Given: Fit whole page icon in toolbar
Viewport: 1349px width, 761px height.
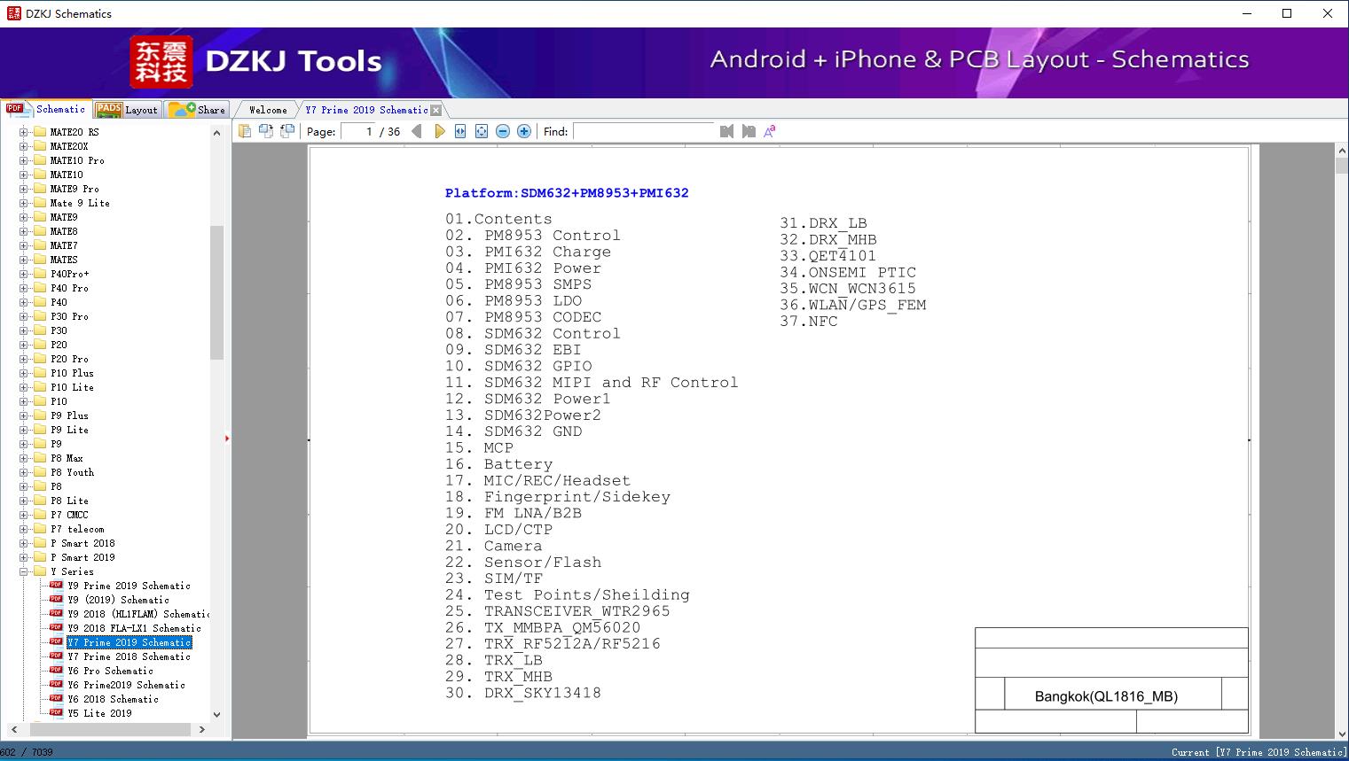Looking at the screenshot, I should (x=482, y=131).
